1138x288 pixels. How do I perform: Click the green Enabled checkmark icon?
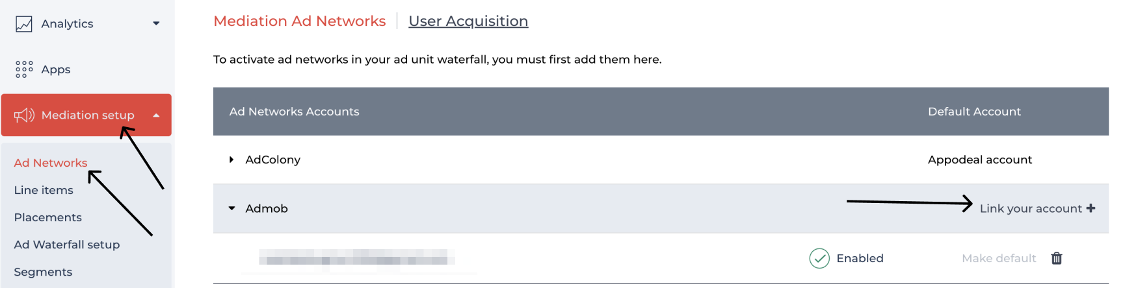tap(819, 258)
